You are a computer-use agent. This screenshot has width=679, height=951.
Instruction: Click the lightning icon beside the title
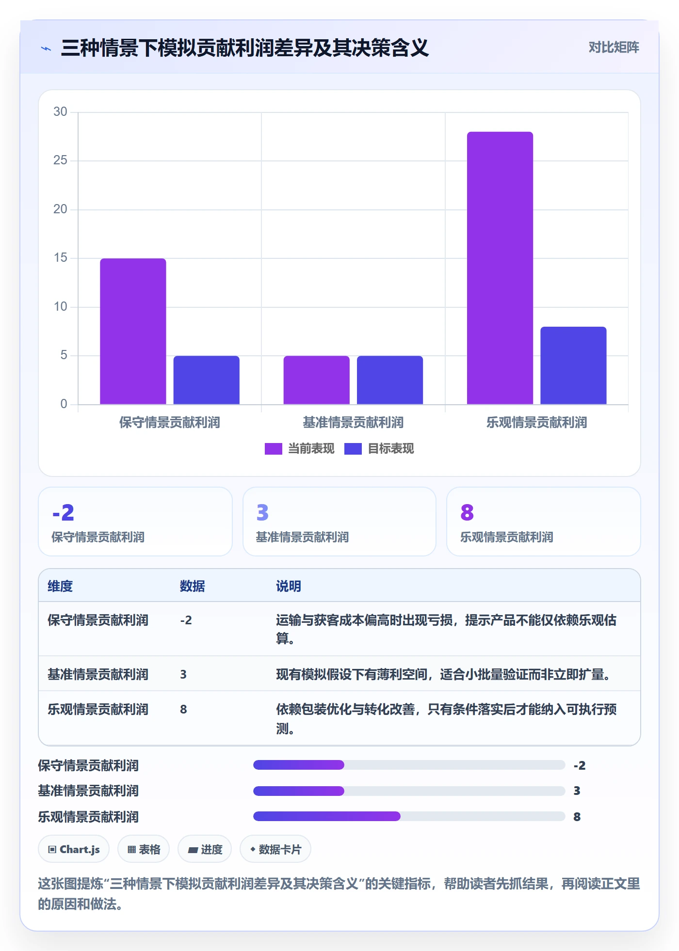pyautogui.click(x=46, y=48)
